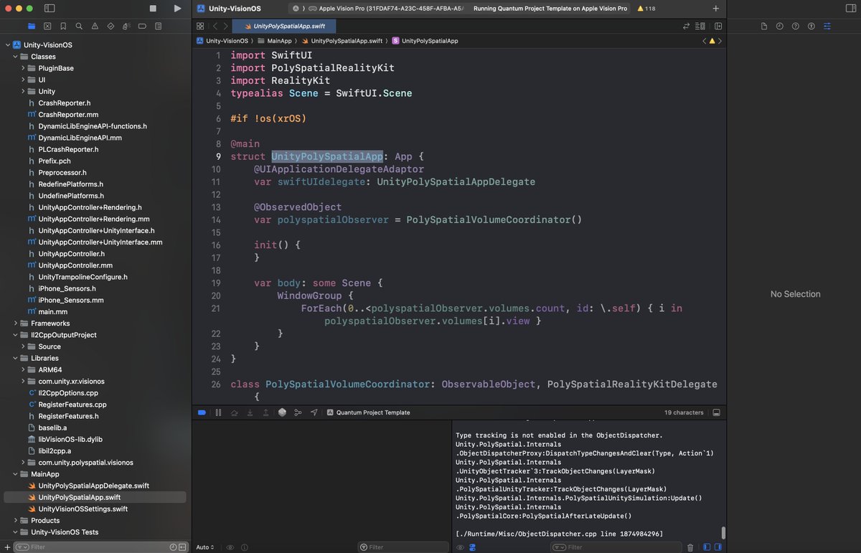861x553 pixels.
Task: Jump to next issue in jump bar
Action: 720,41
